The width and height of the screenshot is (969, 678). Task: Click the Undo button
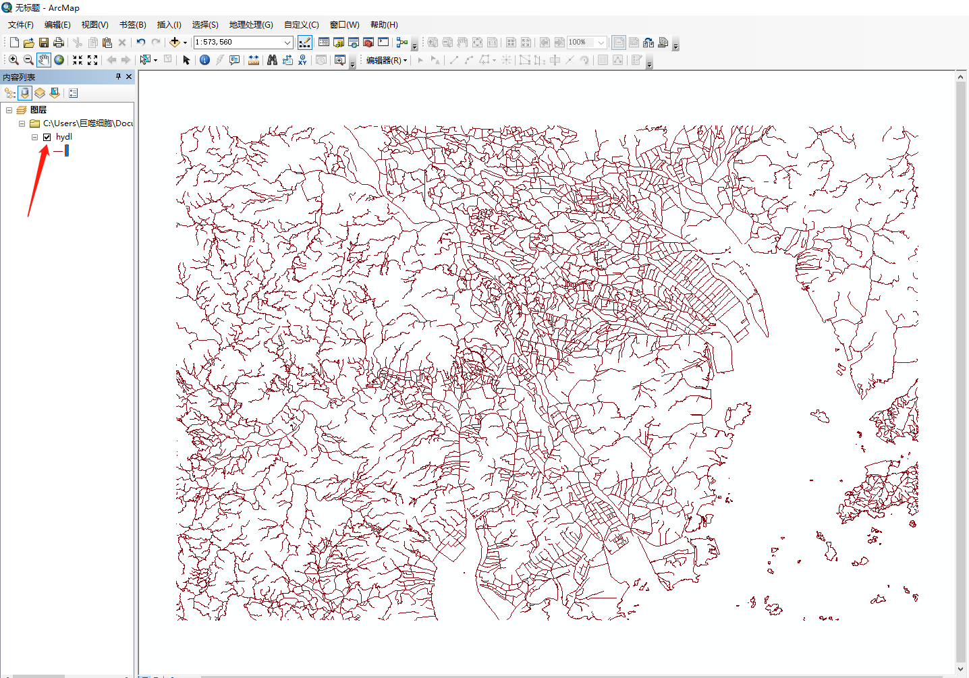[x=140, y=42]
